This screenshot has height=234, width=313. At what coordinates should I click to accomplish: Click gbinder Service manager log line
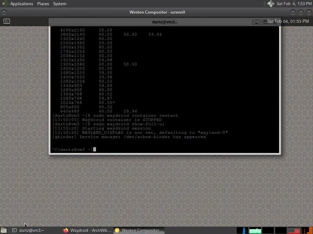[129, 137]
